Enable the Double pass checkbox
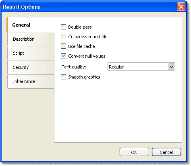This screenshot has width=191, height=166. tap(63, 27)
